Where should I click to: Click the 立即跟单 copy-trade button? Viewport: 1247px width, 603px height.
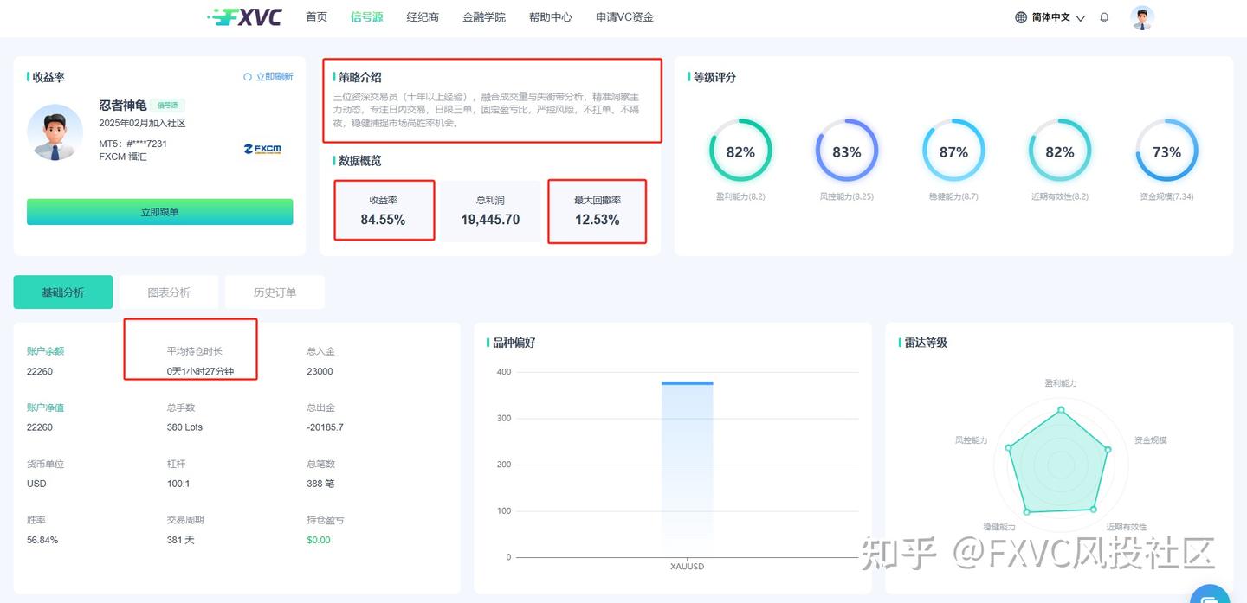[159, 211]
